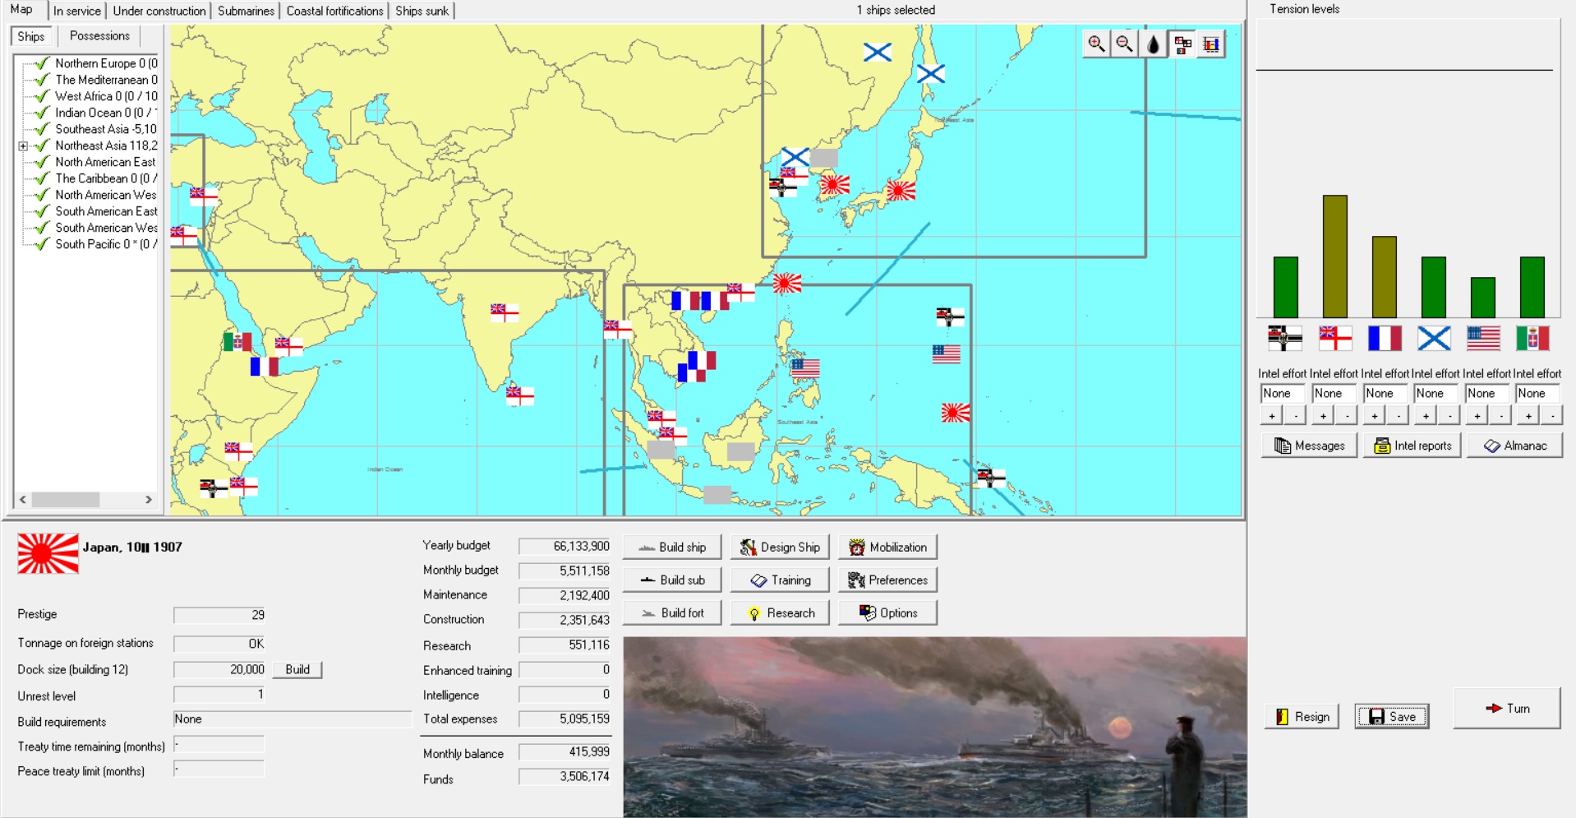
Task: Select the Italian flag under the tension bars
Action: [1532, 338]
